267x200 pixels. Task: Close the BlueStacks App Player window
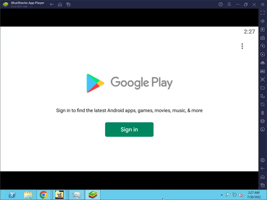point(254,4)
